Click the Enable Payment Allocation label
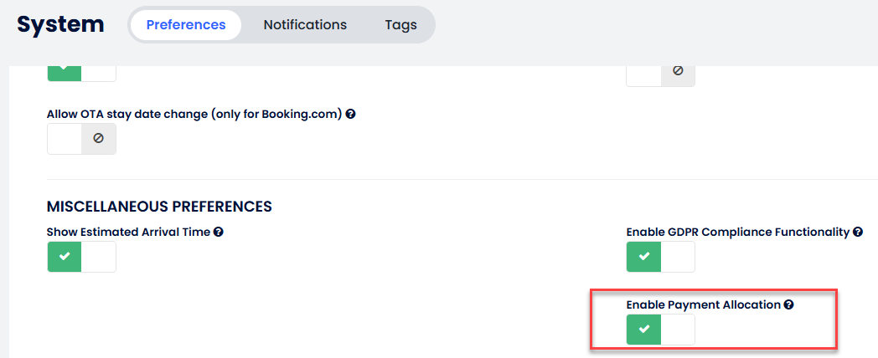 click(x=703, y=305)
